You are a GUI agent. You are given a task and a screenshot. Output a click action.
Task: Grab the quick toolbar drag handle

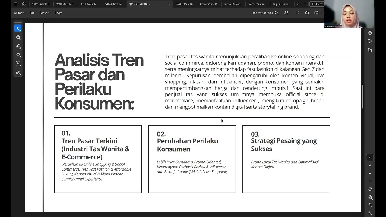(x=18, y=22)
